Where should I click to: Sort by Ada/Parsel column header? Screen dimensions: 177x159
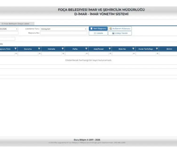(99, 49)
